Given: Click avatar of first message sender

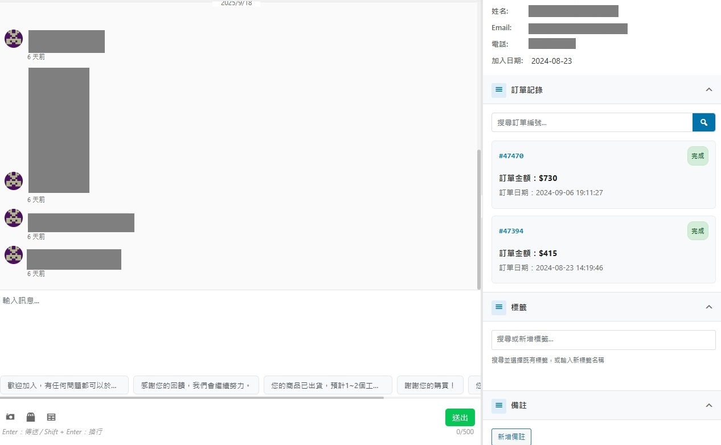Looking at the screenshot, I should (x=14, y=39).
